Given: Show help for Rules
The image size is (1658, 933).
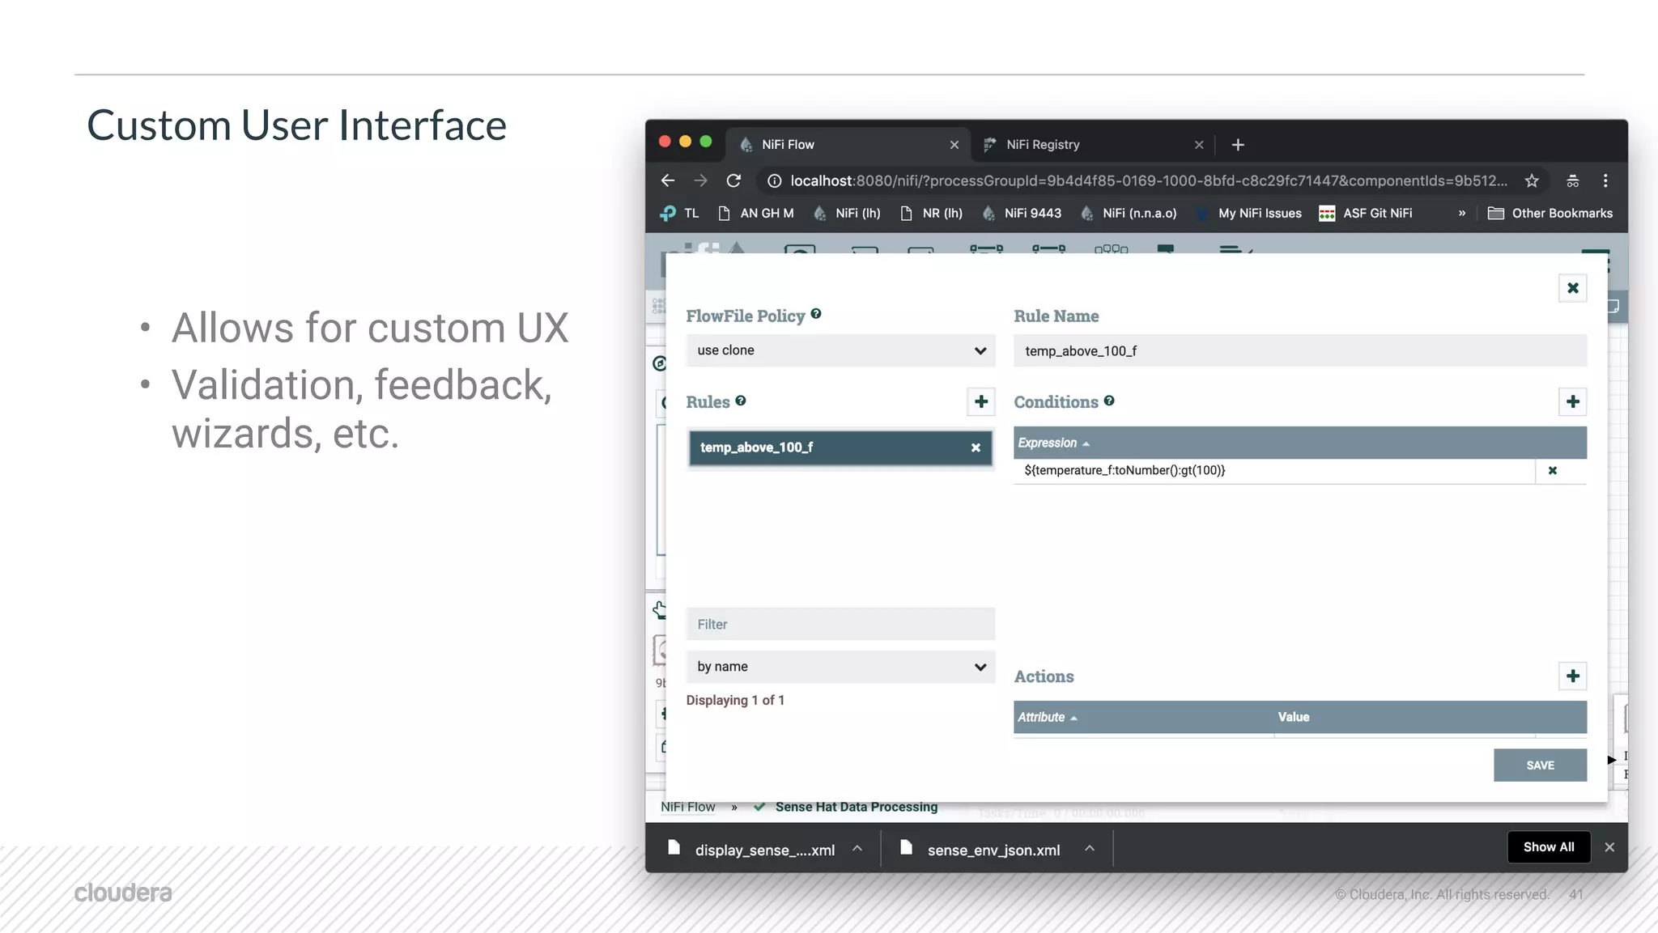Looking at the screenshot, I should (741, 401).
